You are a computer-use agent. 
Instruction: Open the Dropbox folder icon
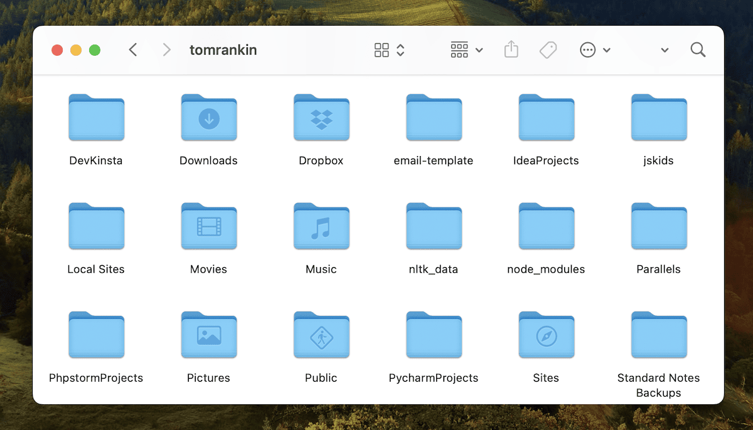(321, 117)
